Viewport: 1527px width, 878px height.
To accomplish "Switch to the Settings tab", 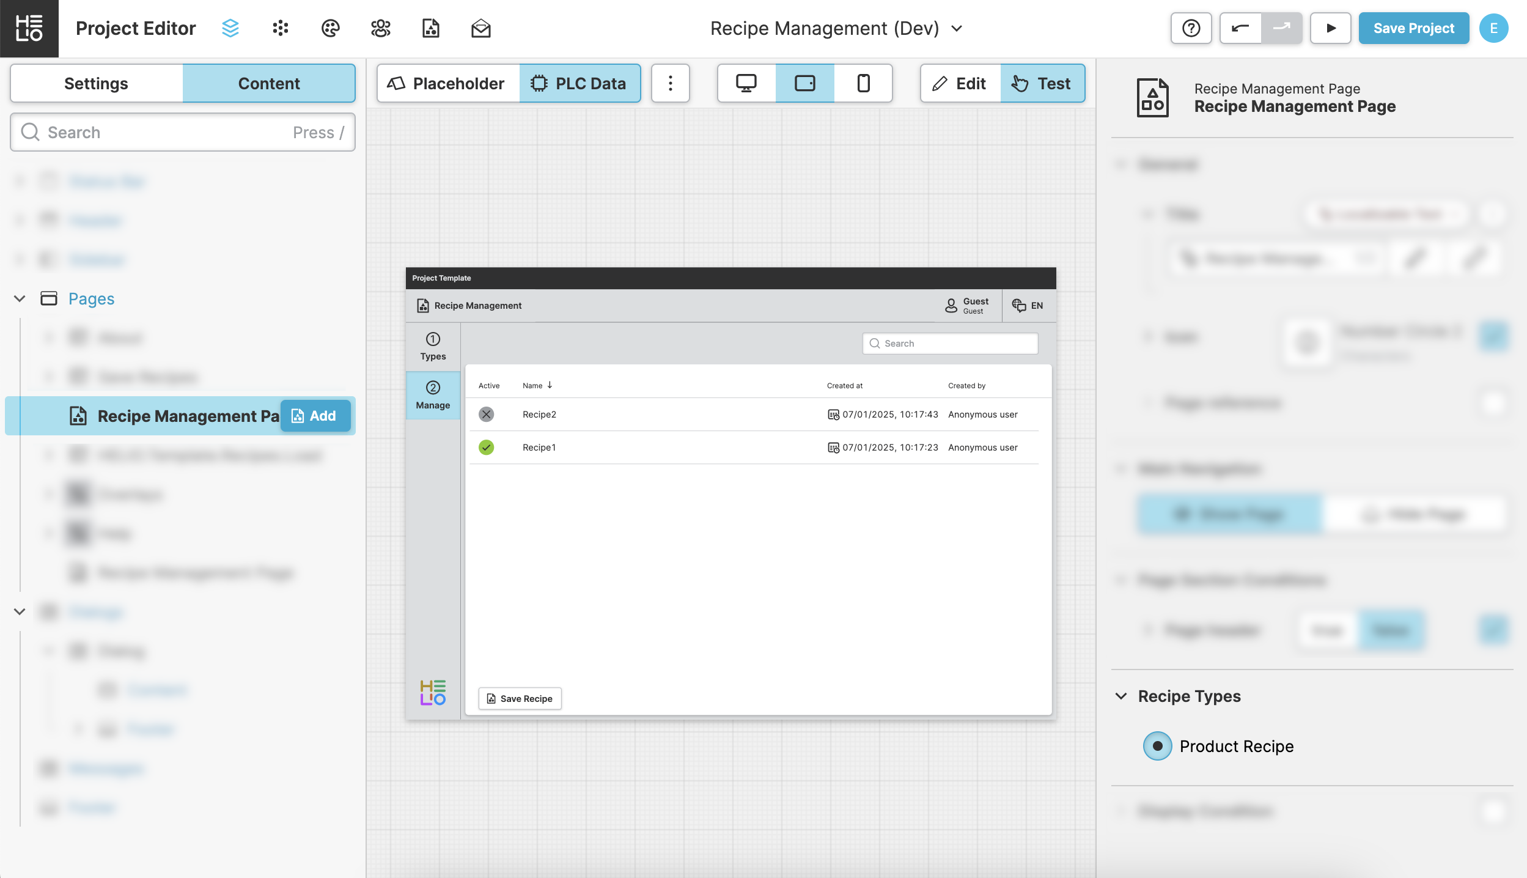I will [x=96, y=83].
